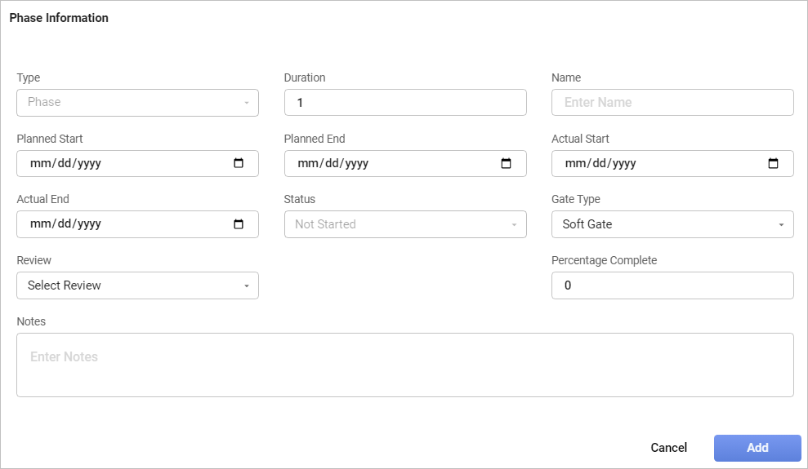Click the Phase Information heading

(59, 18)
